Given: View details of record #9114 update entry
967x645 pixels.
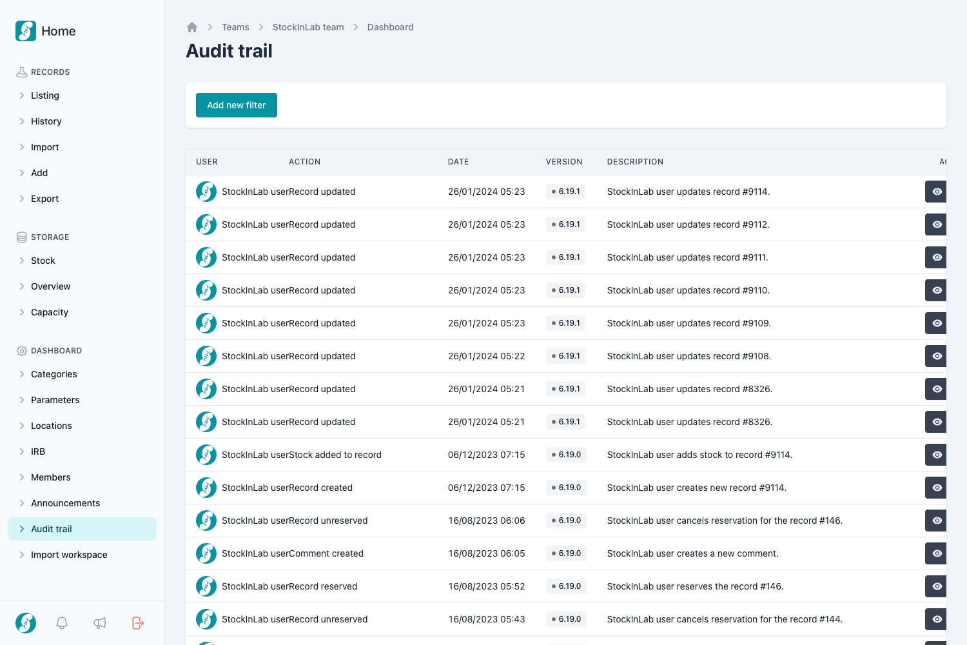Looking at the screenshot, I should [936, 192].
